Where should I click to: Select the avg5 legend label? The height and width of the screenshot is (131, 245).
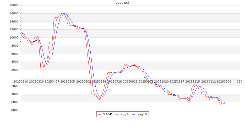pyautogui.click(x=124, y=114)
